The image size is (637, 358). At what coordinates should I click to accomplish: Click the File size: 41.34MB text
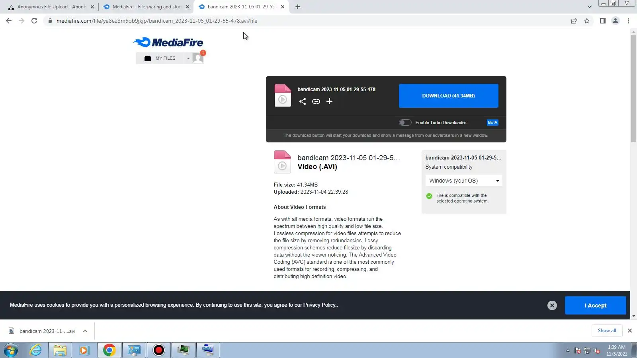(x=296, y=185)
